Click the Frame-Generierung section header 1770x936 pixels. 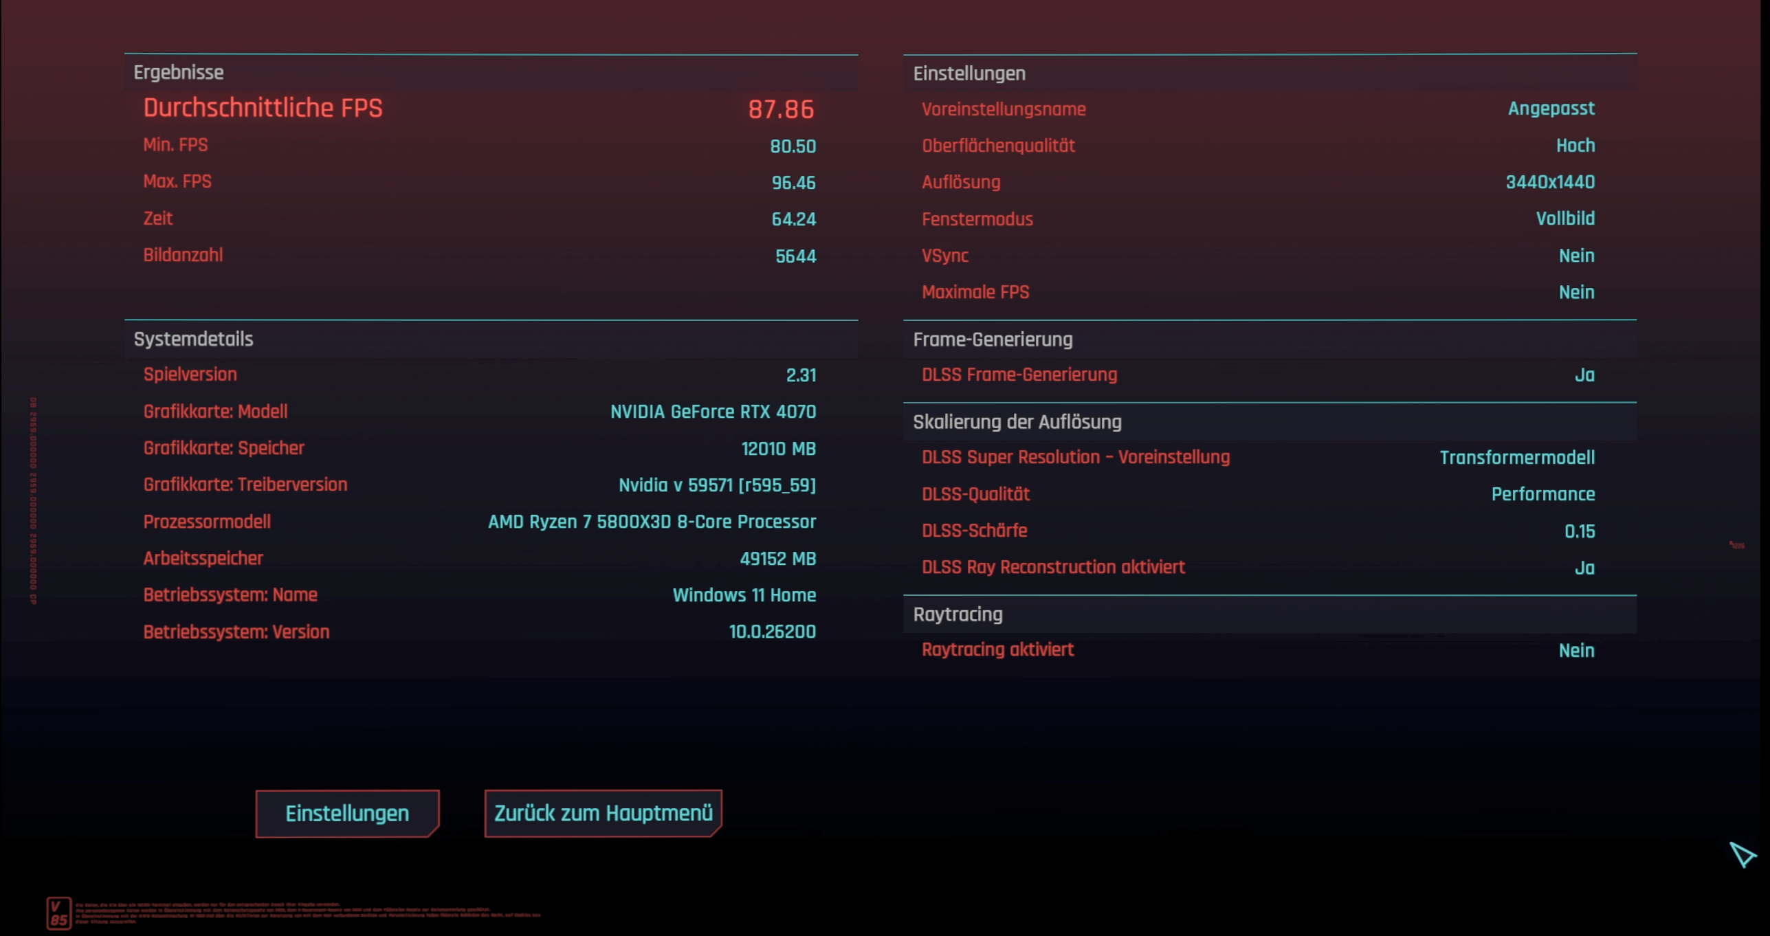click(992, 339)
